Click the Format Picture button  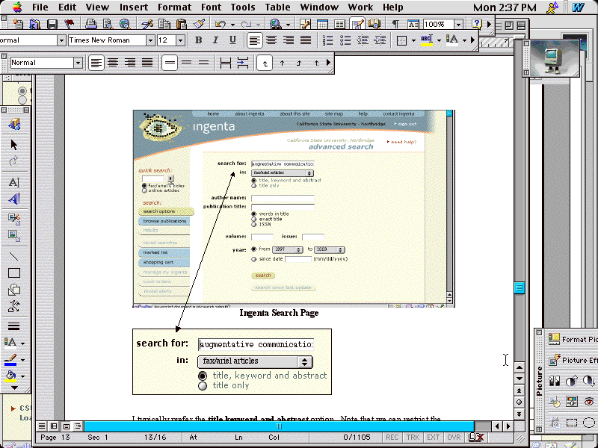coord(573,339)
